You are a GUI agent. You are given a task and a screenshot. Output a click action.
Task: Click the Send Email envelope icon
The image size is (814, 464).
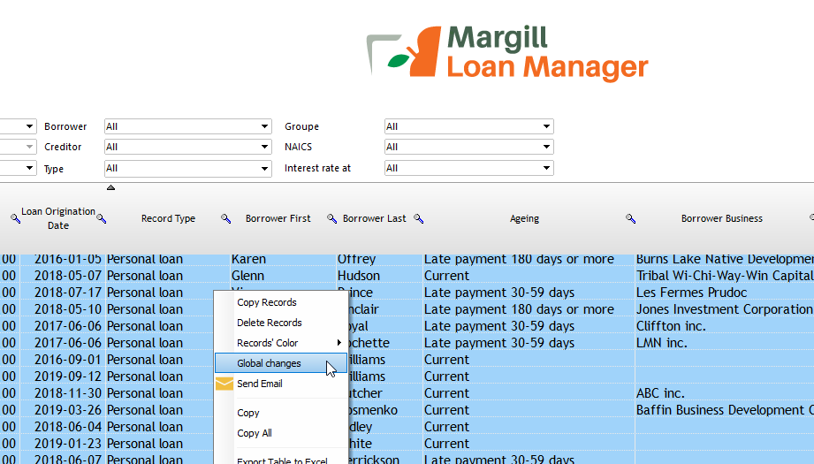point(224,384)
